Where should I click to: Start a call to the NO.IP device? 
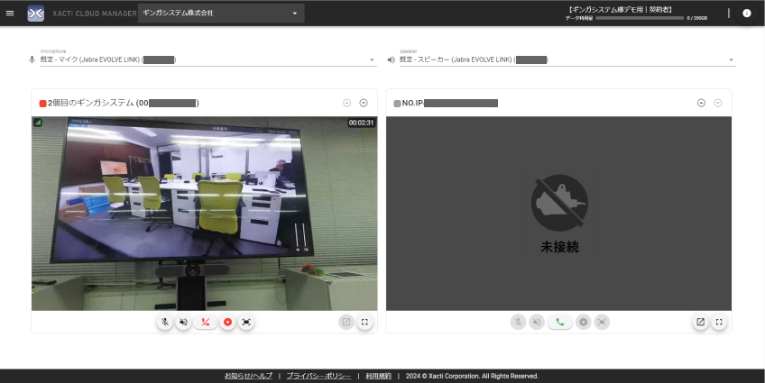[x=559, y=322]
